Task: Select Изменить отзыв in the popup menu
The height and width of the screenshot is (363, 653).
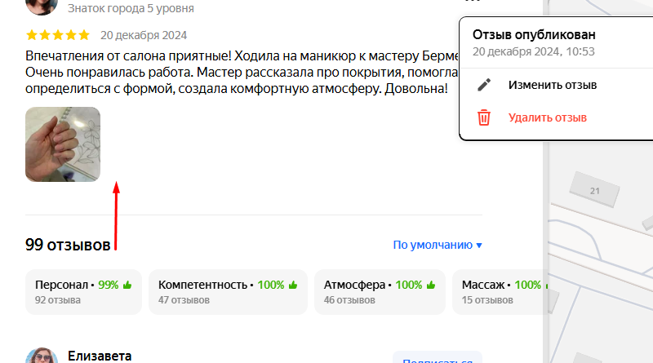Action: point(552,85)
